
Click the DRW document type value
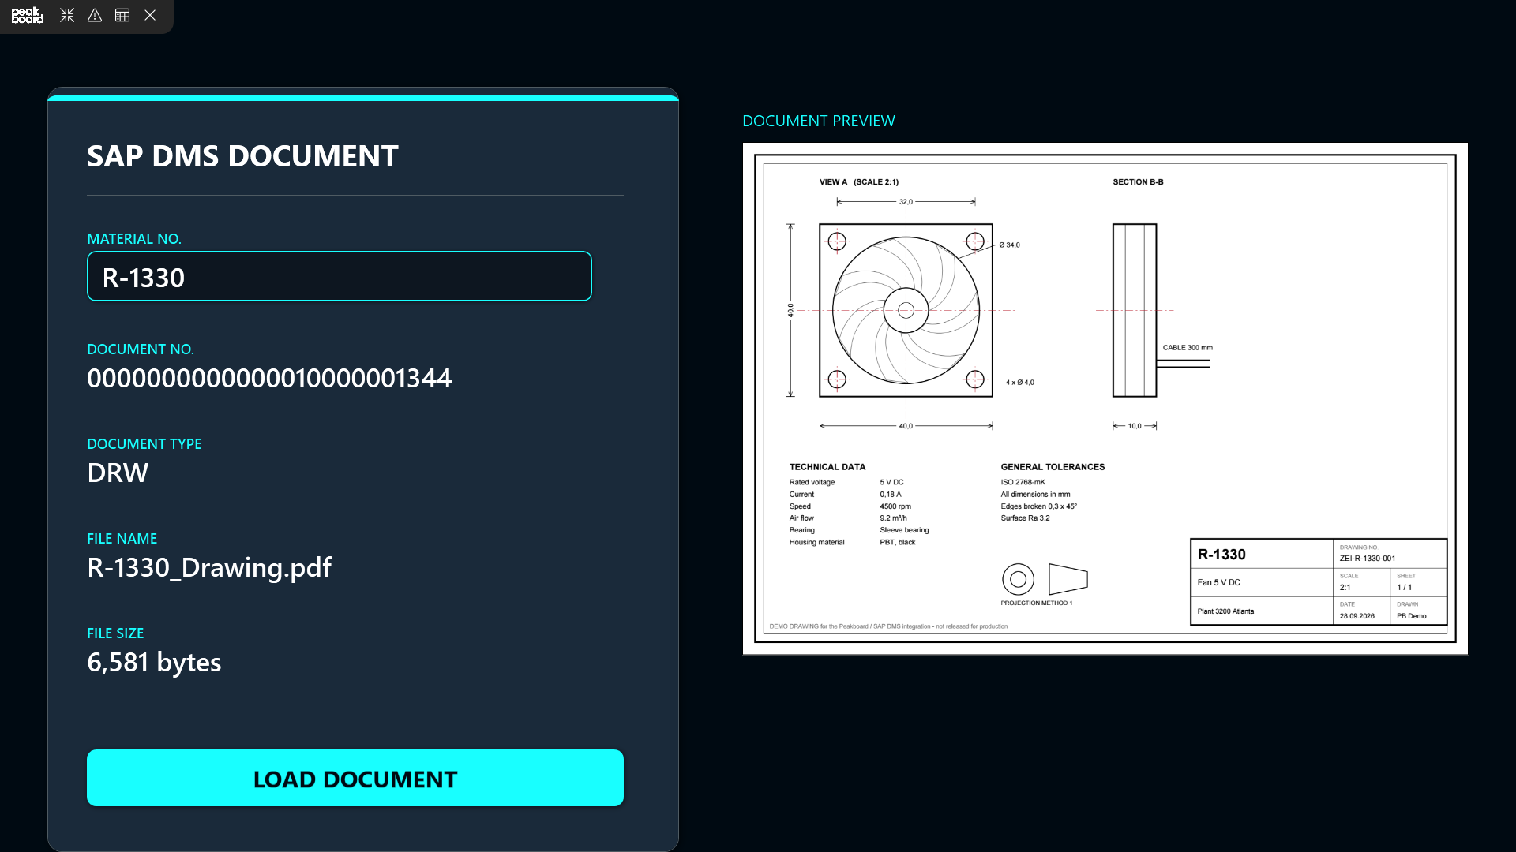point(118,473)
